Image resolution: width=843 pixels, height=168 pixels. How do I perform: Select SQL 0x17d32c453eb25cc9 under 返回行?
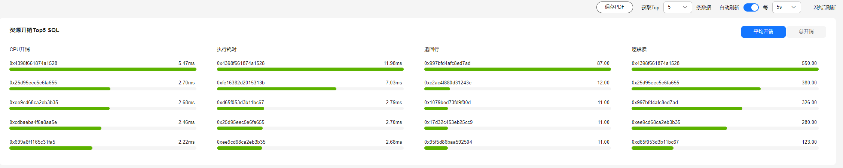(x=448, y=122)
